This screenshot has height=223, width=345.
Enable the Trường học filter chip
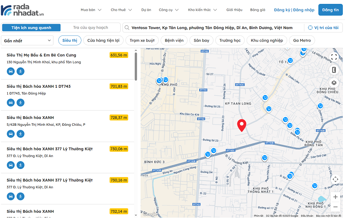click(229, 41)
